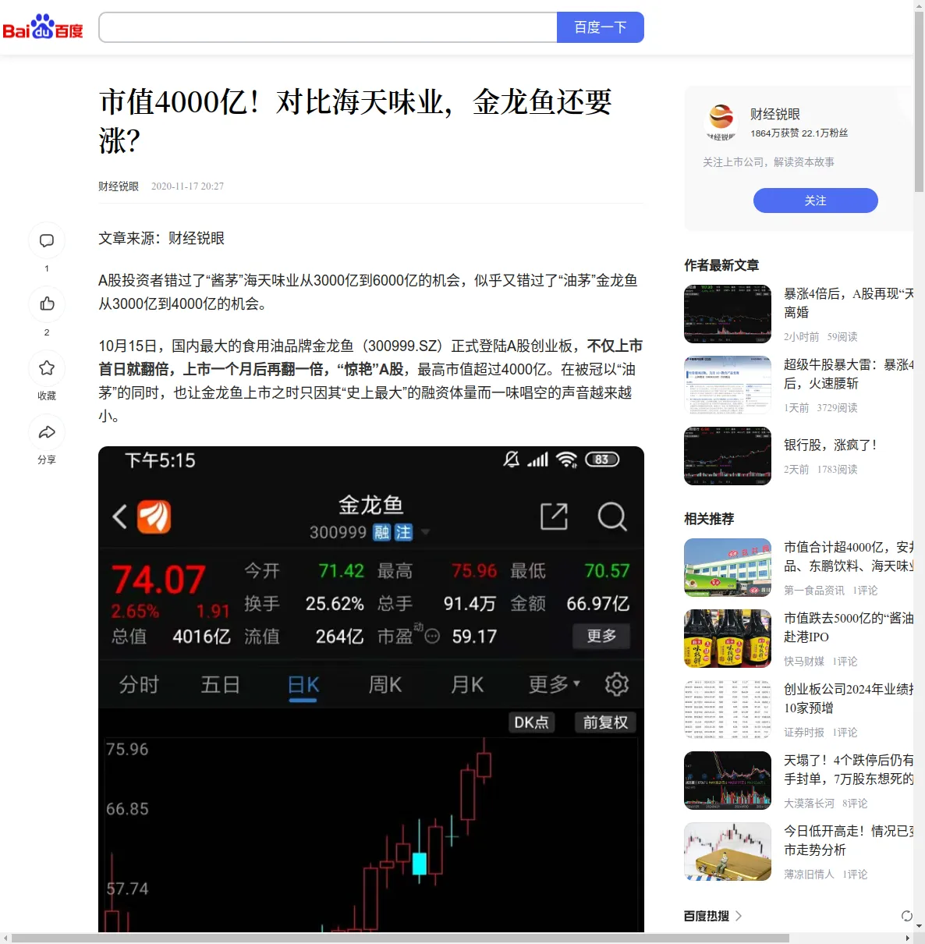The image size is (925, 944).
Task: Click the 文章来源：财经锐眼 line
Action: click(x=161, y=238)
